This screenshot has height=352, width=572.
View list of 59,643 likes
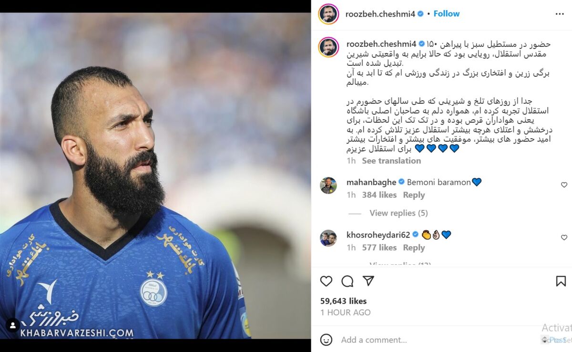[x=343, y=301]
